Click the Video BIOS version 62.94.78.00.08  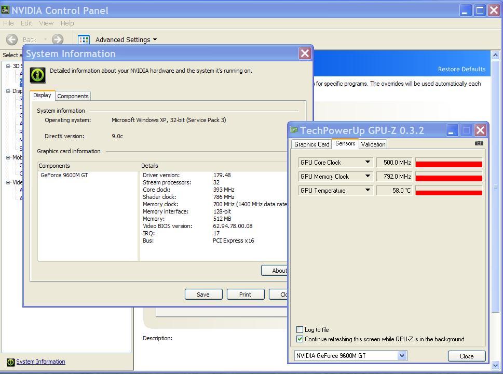[233, 226]
